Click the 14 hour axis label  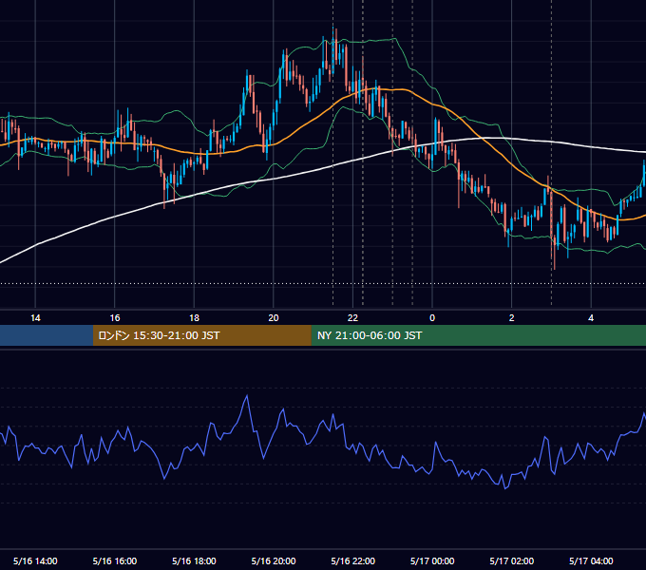[x=35, y=318]
